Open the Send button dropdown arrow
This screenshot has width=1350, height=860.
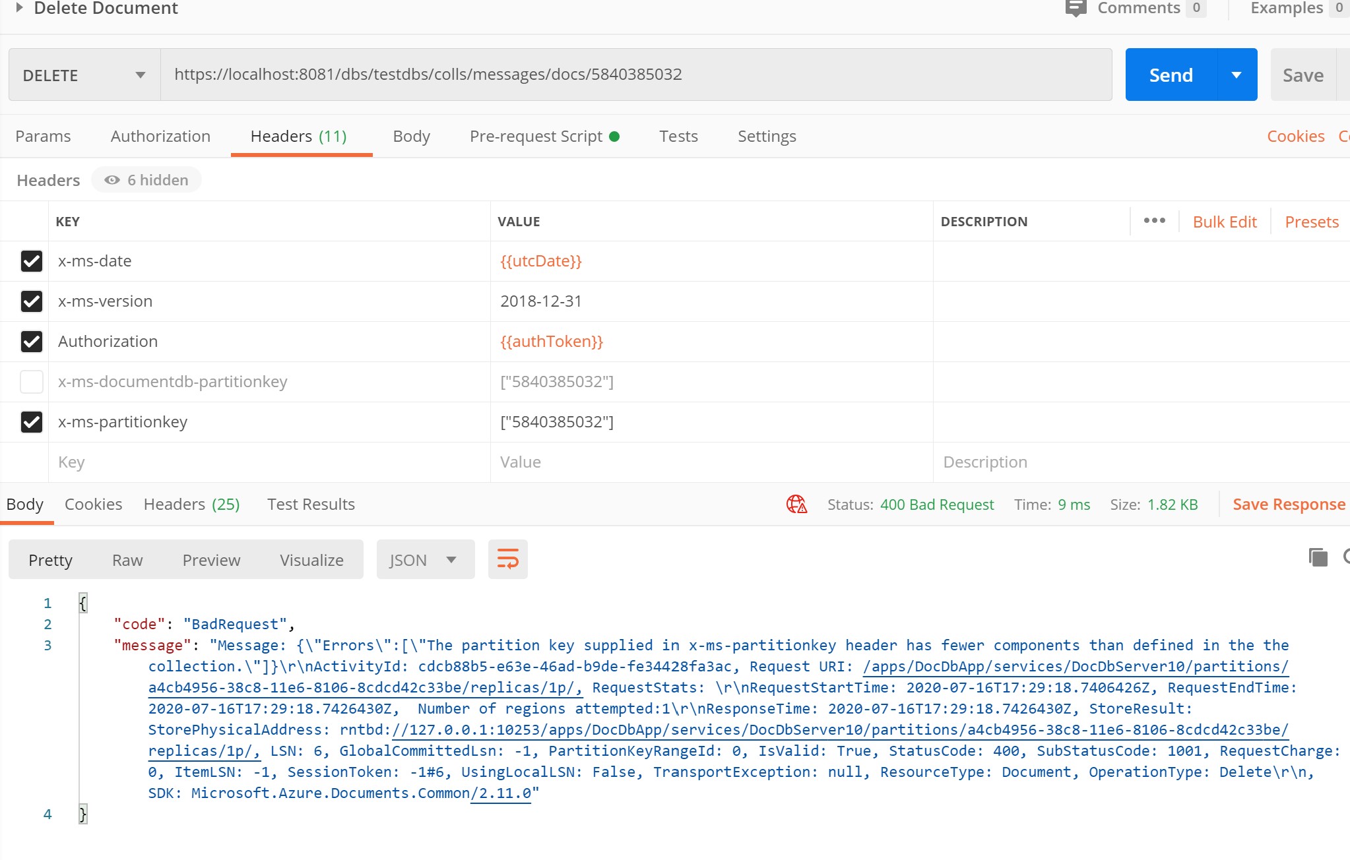coord(1237,75)
